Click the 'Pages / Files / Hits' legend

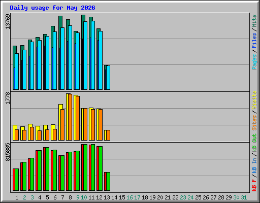(x=254, y=42)
